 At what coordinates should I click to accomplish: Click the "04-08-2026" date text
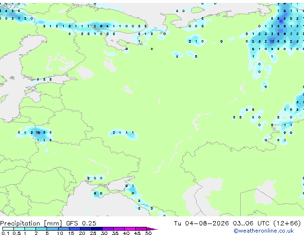tap(207, 223)
